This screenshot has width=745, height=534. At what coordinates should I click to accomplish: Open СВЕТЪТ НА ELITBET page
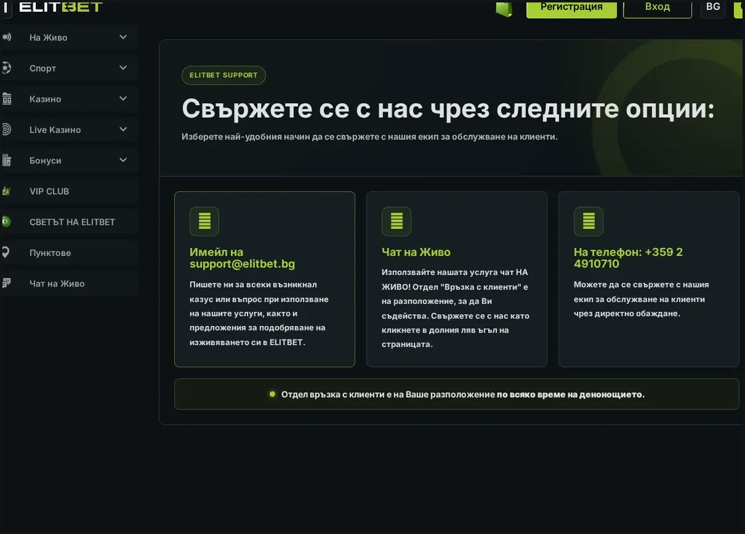[69, 222]
